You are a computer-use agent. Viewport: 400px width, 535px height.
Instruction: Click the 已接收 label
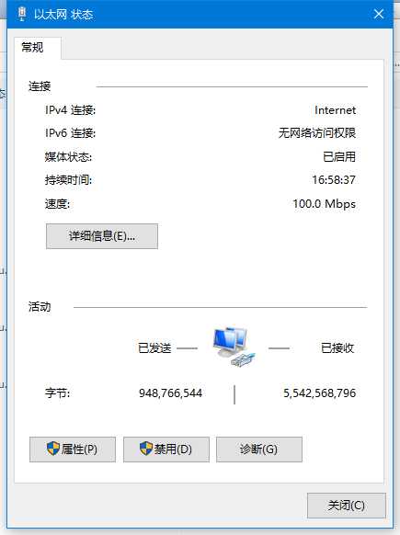tap(337, 348)
